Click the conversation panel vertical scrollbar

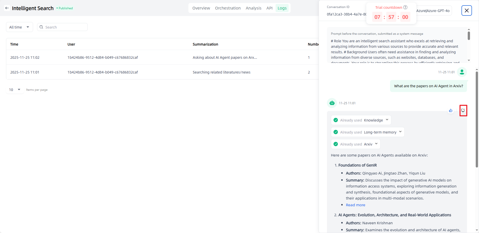tap(477, 120)
